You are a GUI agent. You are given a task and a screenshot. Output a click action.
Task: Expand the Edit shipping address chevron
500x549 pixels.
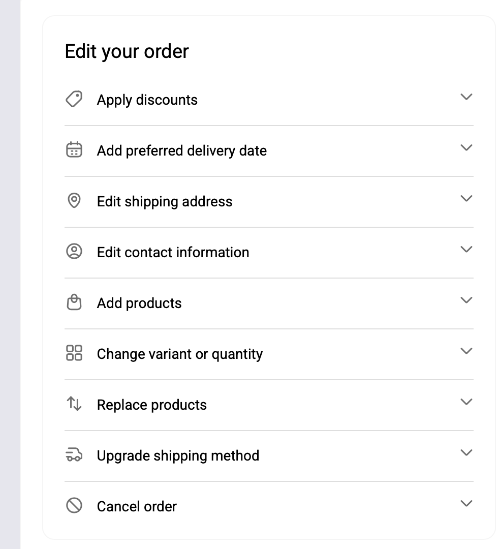point(466,198)
